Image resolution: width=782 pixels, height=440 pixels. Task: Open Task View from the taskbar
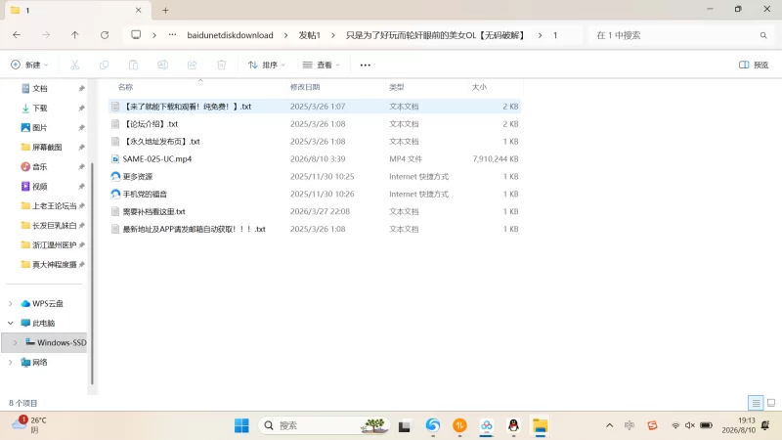[x=404, y=426]
